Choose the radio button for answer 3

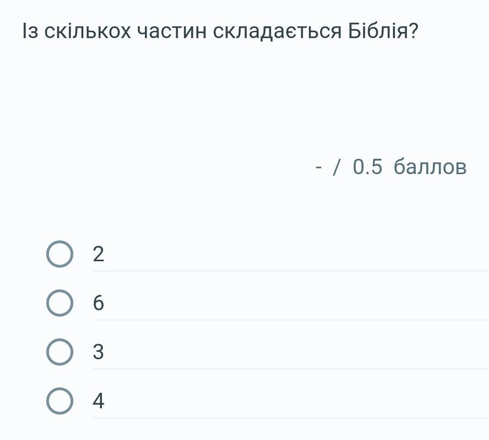coord(59,352)
